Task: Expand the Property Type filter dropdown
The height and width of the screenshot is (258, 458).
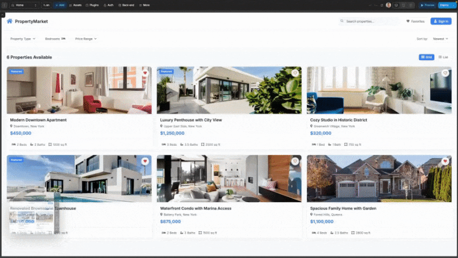Action: point(23,39)
